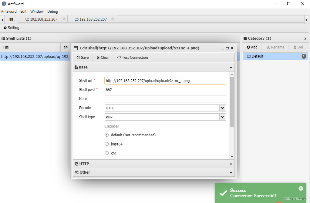
Task: Expand the HTTP section
Action: point(231,164)
